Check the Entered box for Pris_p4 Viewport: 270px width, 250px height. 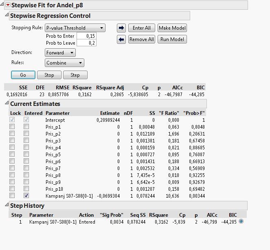(26, 147)
